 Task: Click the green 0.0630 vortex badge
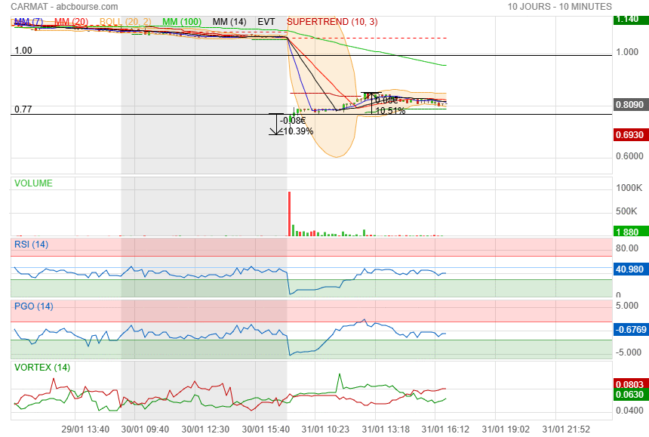coord(631,395)
